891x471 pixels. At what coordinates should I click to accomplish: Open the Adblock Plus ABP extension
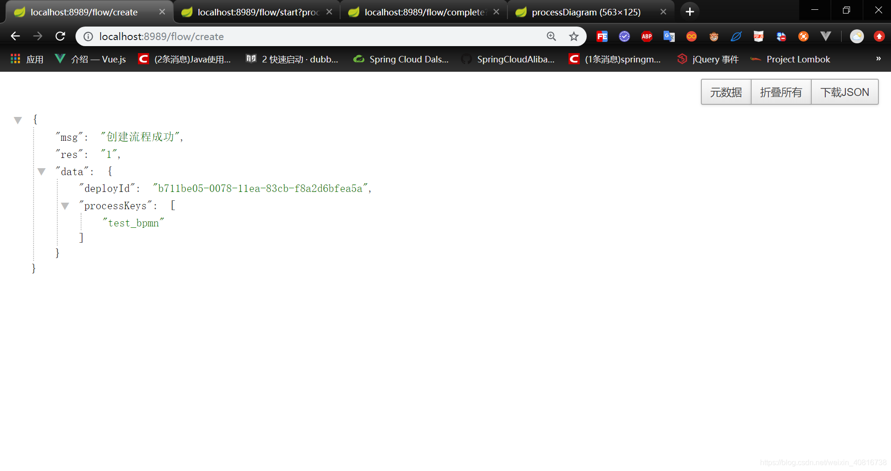coord(646,36)
